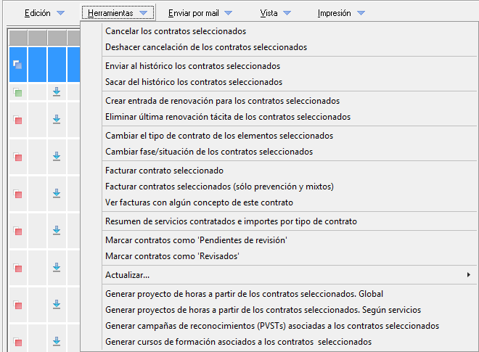Collapse the Herramientas dropdown menu
The image size is (479, 352).
pyautogui.click(x=118, y=13)
